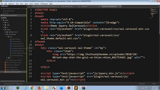Screen dimensions: 160x90
Task: Collapse the owl-carousel folder
Action: [5, 34]
